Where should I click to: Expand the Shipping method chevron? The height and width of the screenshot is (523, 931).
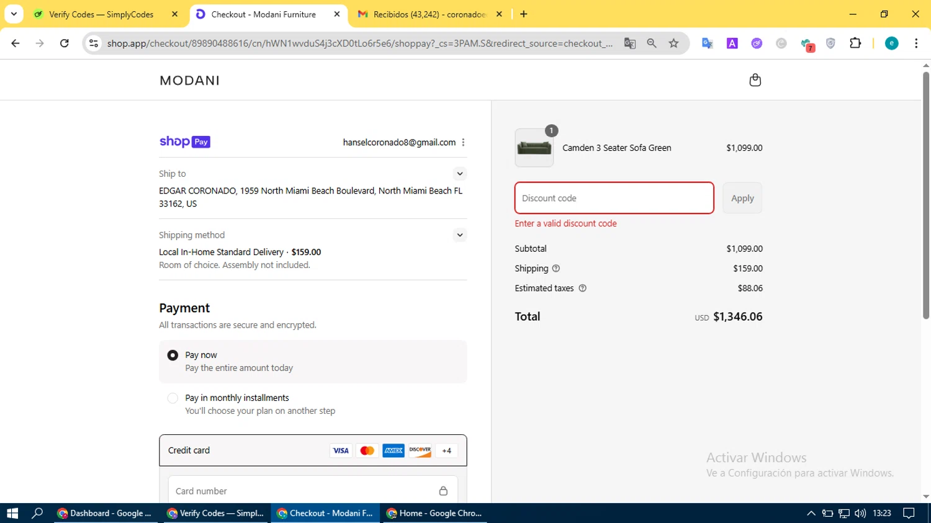pos(460,235)
